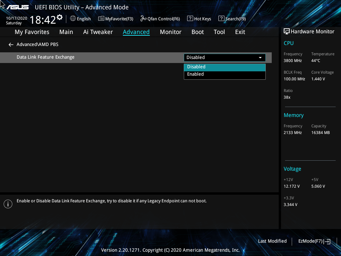Open the Ai Tweaker tab

click(98, 32)
